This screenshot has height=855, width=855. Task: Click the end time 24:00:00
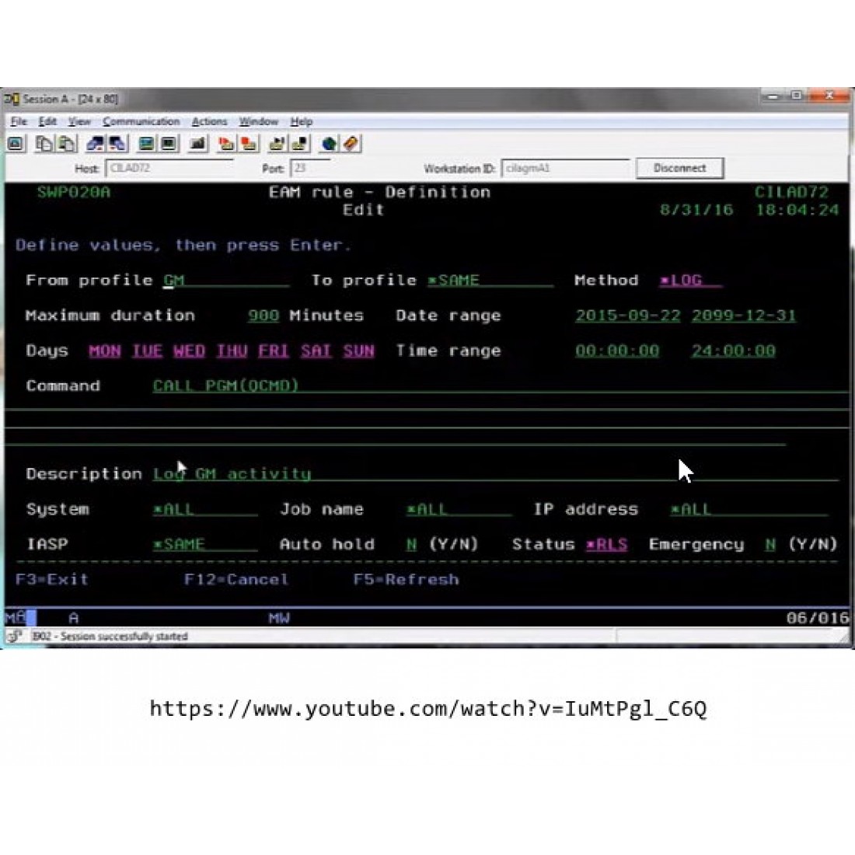click(734, 351)
